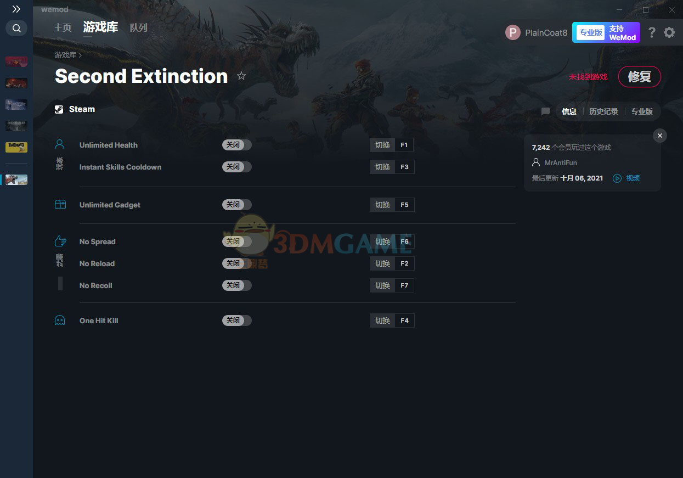Toggle One Hit Kill switch
This screenshot has width=683, height=478.
[x=237, y=320]
